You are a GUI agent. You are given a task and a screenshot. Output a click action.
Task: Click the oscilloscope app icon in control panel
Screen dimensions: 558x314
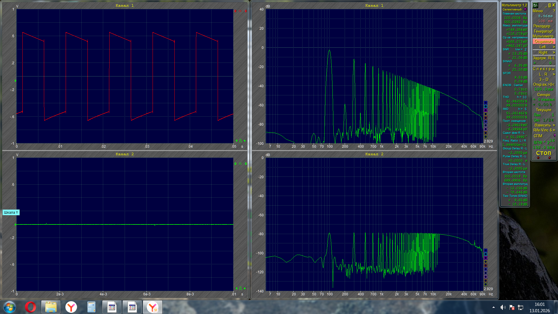tap(535, 5)
